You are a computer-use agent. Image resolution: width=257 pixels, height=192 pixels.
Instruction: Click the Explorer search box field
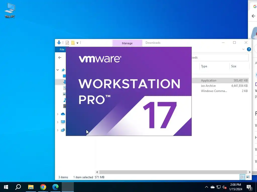point(220,57)
